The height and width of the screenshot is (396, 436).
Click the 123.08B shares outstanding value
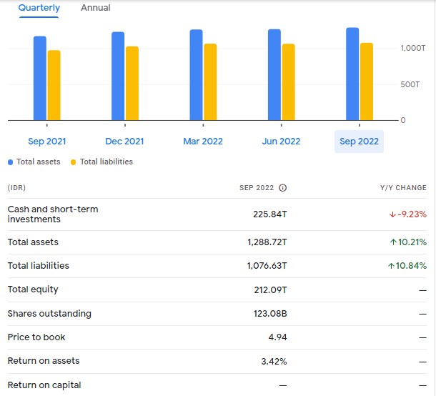point(270,314)
